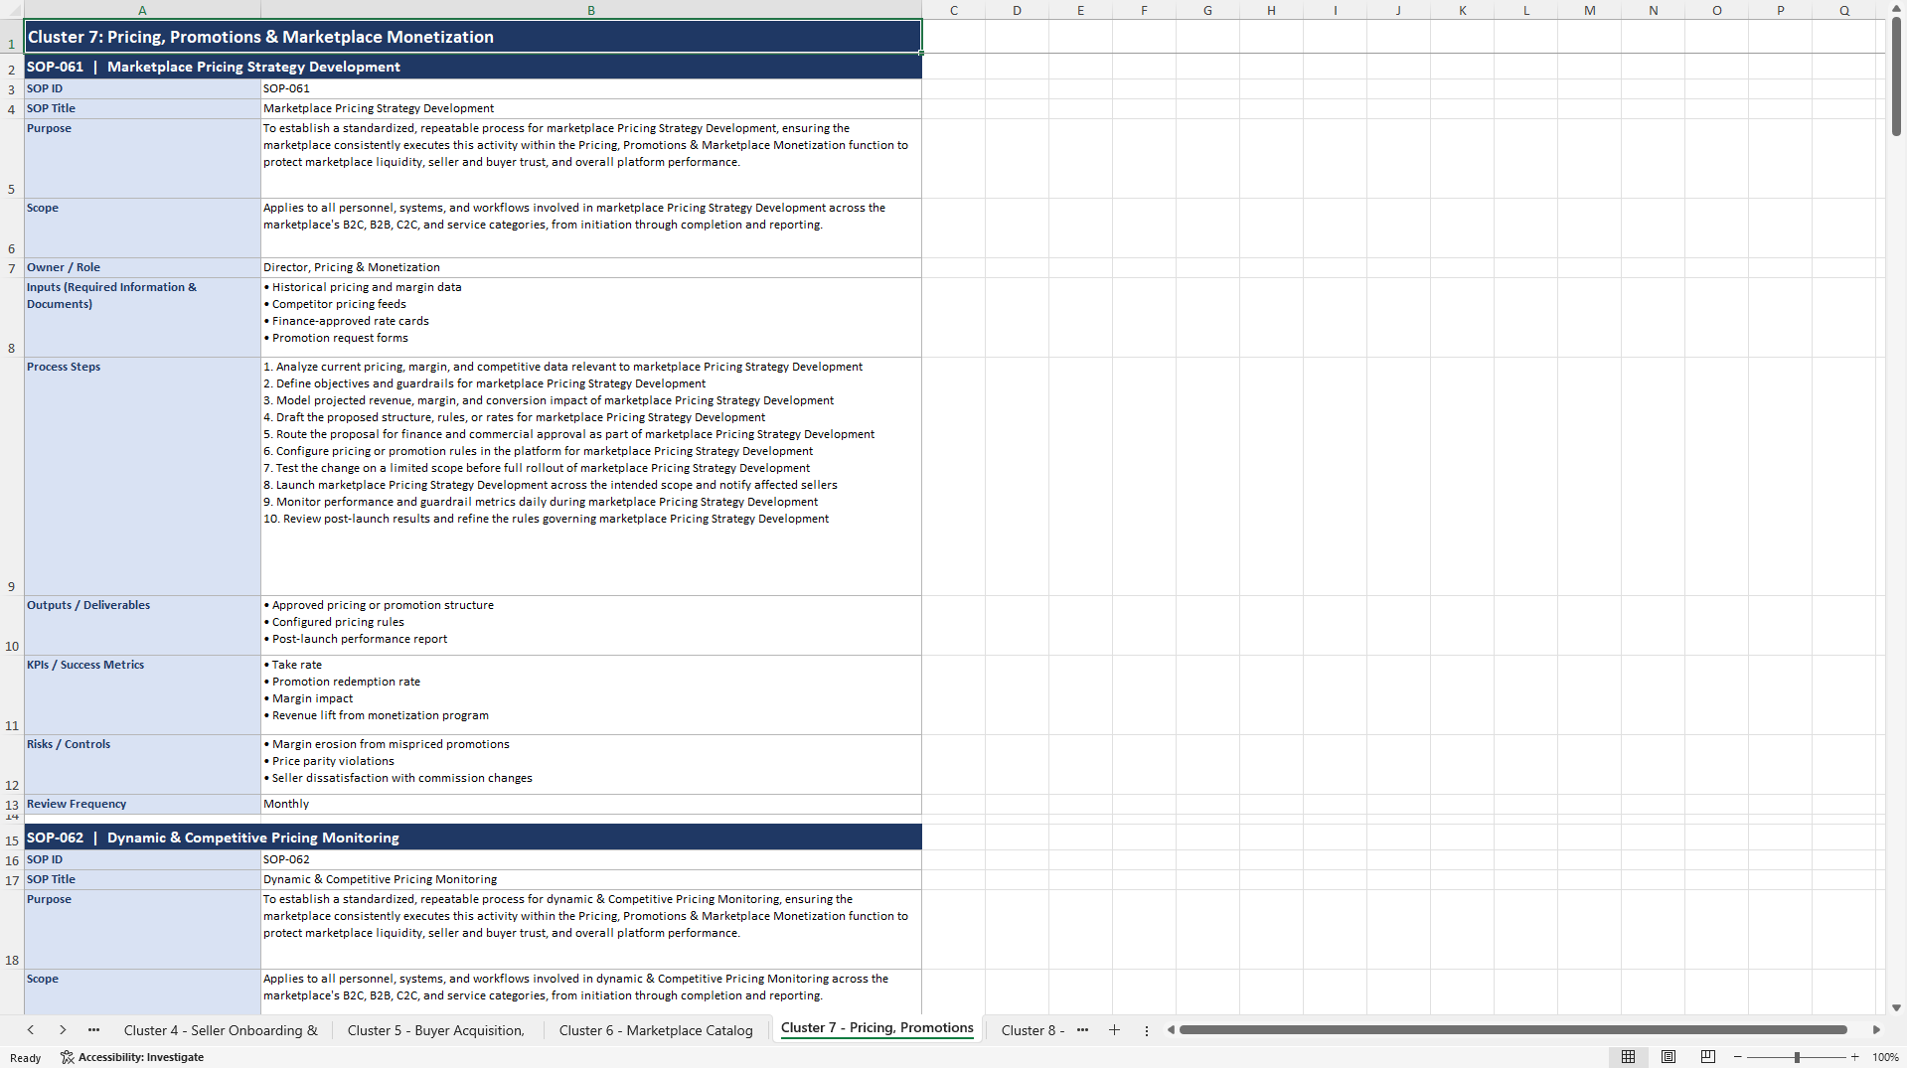
Task: Add a new sheet
Action: pos(1114,1030)
